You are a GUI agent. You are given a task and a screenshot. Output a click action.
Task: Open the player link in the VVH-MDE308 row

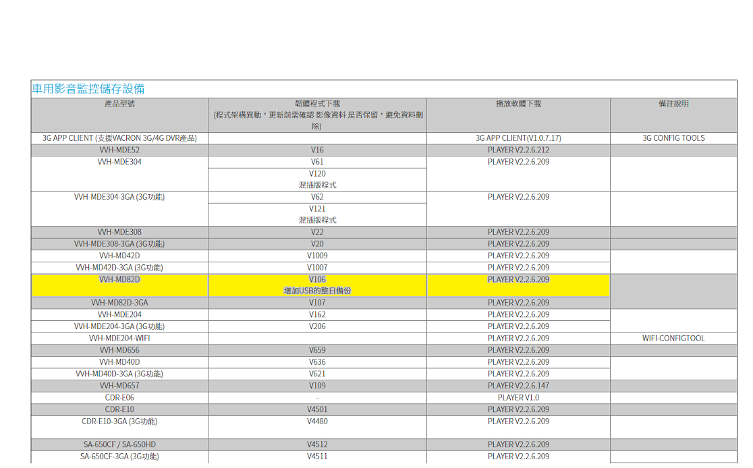point(518,233)
